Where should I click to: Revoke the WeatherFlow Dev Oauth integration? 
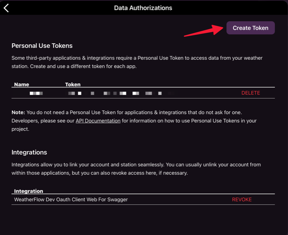[x=241, y=200]
